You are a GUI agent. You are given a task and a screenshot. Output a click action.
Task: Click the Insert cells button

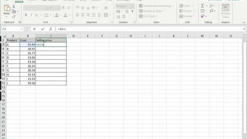[187, 6]
